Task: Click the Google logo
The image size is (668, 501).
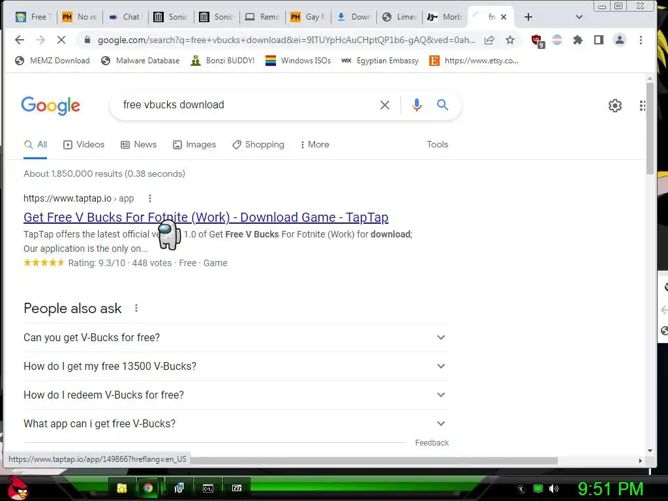Action: (x=51, y=105)
